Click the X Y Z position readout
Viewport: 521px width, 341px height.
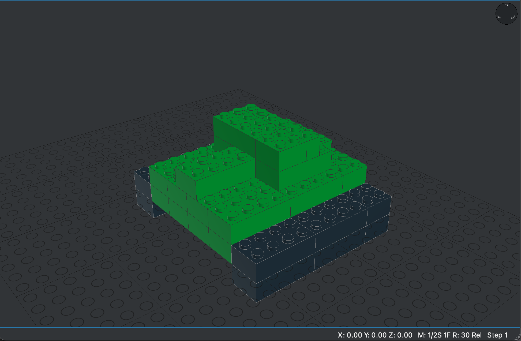coord(375,335)
